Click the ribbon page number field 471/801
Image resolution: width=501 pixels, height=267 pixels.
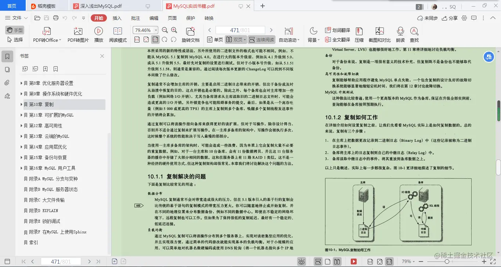point(240,30)
